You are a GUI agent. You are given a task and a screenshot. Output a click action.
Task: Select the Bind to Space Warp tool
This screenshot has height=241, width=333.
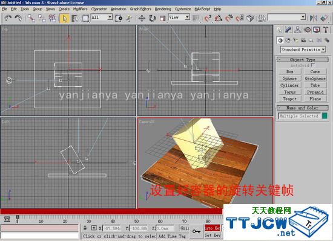[x=52, y=18]
